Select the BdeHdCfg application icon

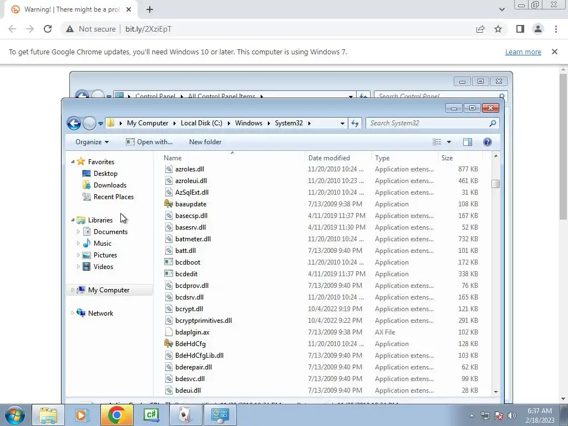tap(169, 344)
